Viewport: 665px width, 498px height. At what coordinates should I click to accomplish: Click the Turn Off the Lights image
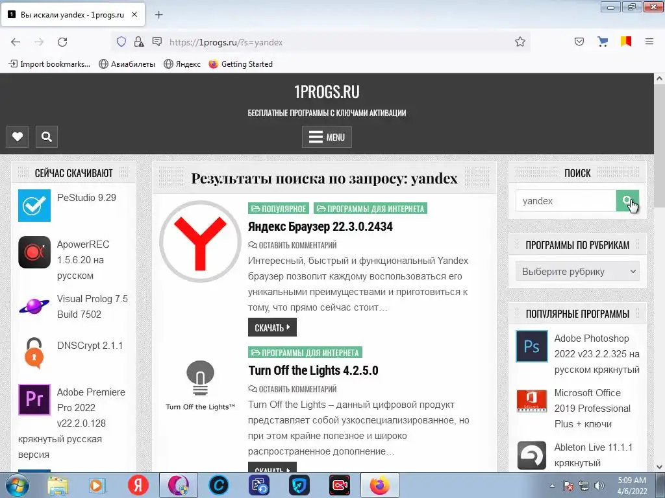tap(200, 385)
